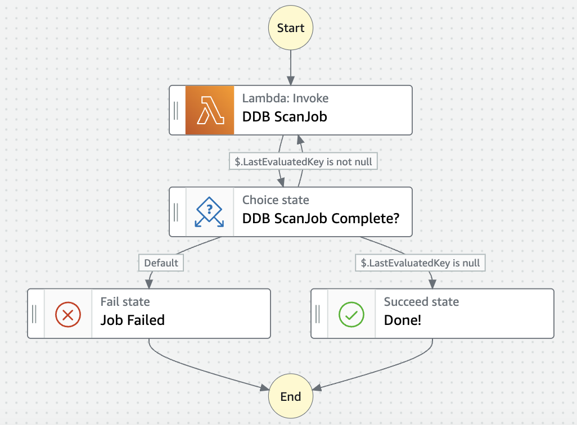The width and height of the screenshot is (577, 425).
Task: Select the Start circle node
Action: coord(291,28)
